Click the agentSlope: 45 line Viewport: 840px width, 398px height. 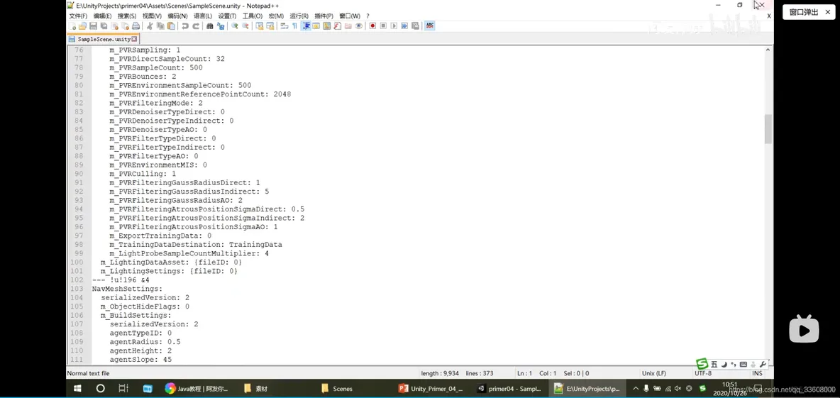click(x=140, y=360)
